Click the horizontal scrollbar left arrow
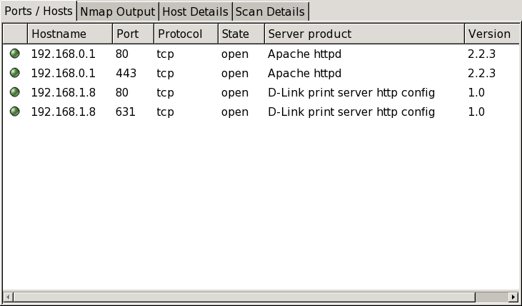 [x=8, y=297]
